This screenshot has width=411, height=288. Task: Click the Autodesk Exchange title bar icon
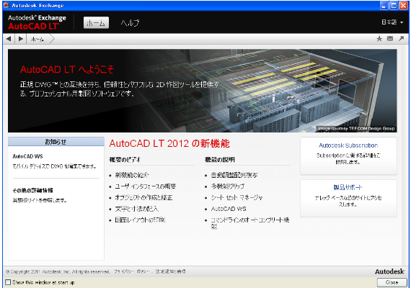click(6, 5)
